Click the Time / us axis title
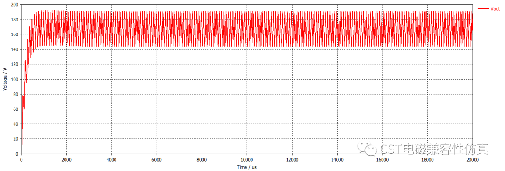The image size is (505, 171). click(x=247, y=167)
